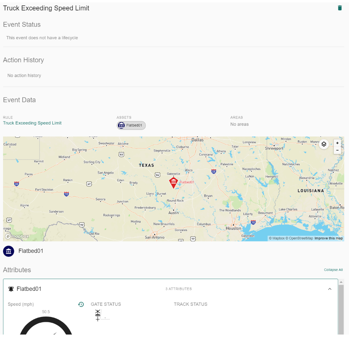Image resolution: width=349 pixels, height=344 pixels.
Task: Open the speed attribute history icon
Action: pyautogui.click(x=81, y=304)
